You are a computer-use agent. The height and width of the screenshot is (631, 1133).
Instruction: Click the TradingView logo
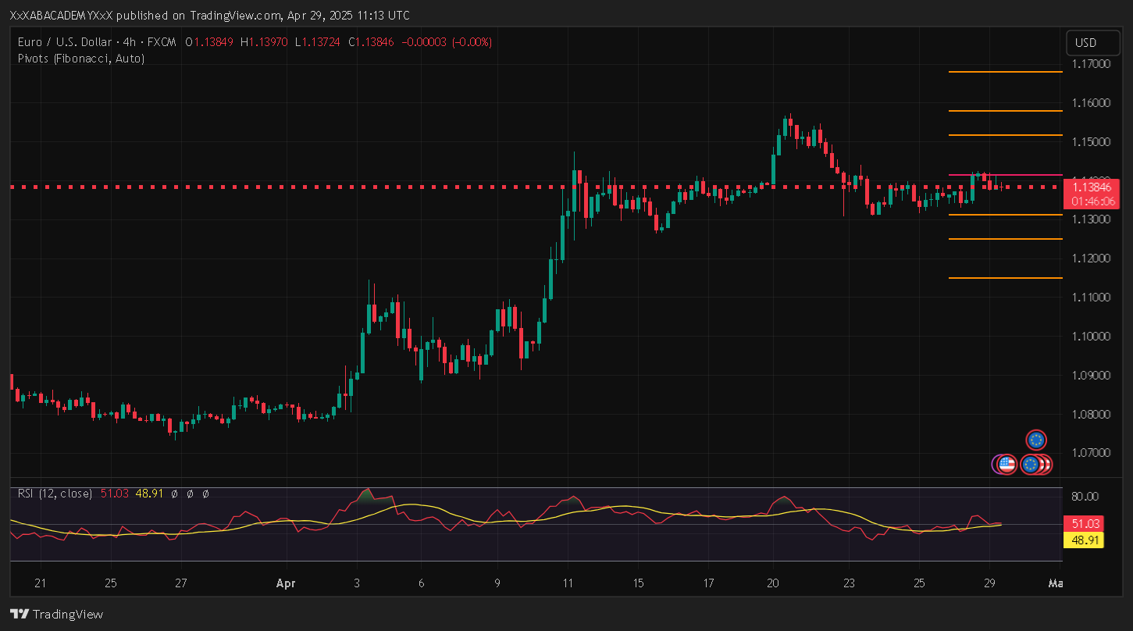click(x=56, y=614)
